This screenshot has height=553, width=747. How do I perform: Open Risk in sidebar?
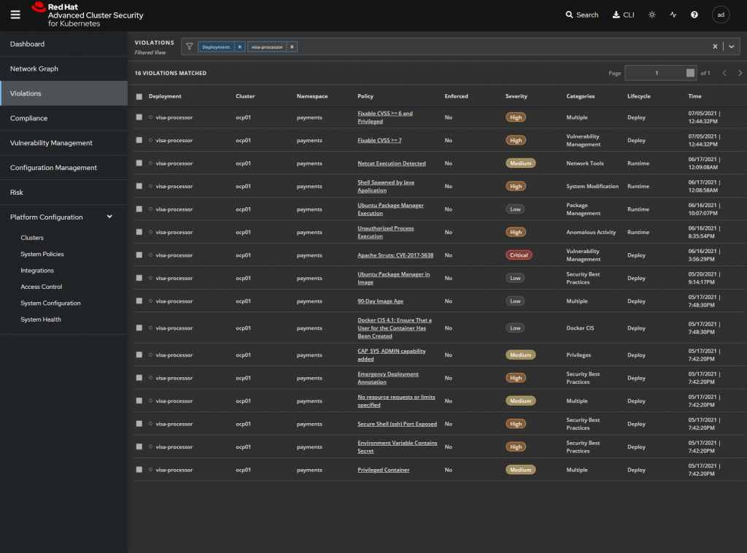tap(64, 193)
